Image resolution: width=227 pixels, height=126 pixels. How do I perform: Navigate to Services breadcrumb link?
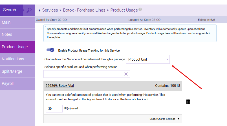click(x=50, y=10)
